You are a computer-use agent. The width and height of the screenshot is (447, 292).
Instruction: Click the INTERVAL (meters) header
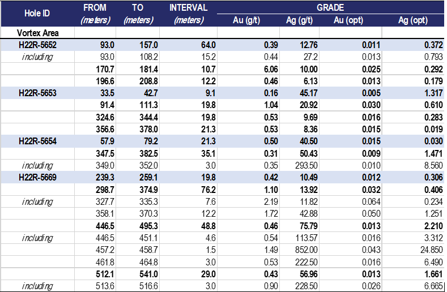(x=189, y=14)
